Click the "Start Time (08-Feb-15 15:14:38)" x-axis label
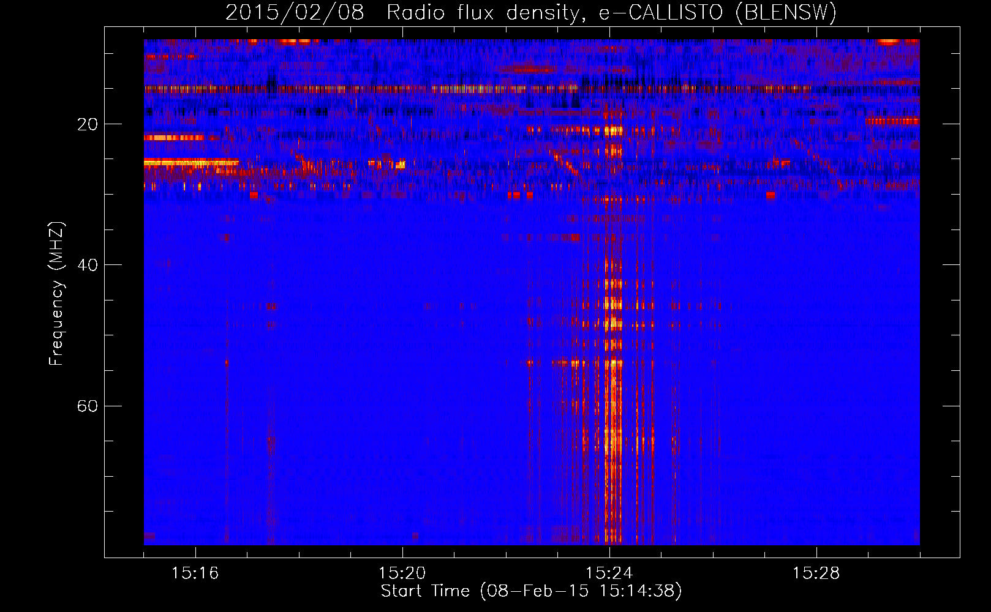This screenshot has height=612, width=991. (x=531, y=591)
